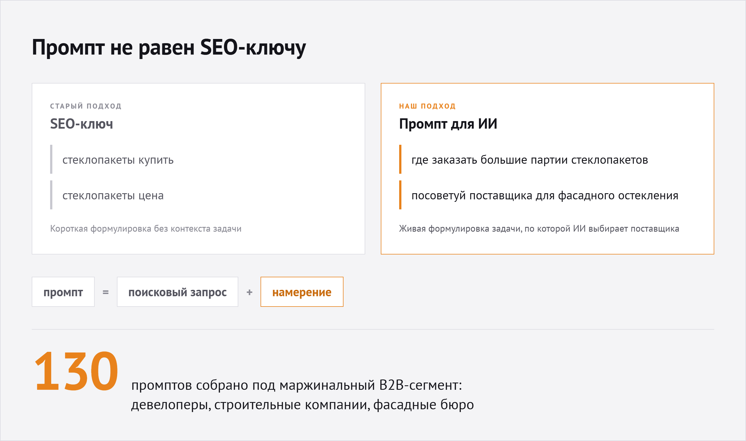Image resolution: width=746 pixels, height=441 pixels.
Task: Click the 'поисковый запрос' box
Action: [x=177, y=292]
